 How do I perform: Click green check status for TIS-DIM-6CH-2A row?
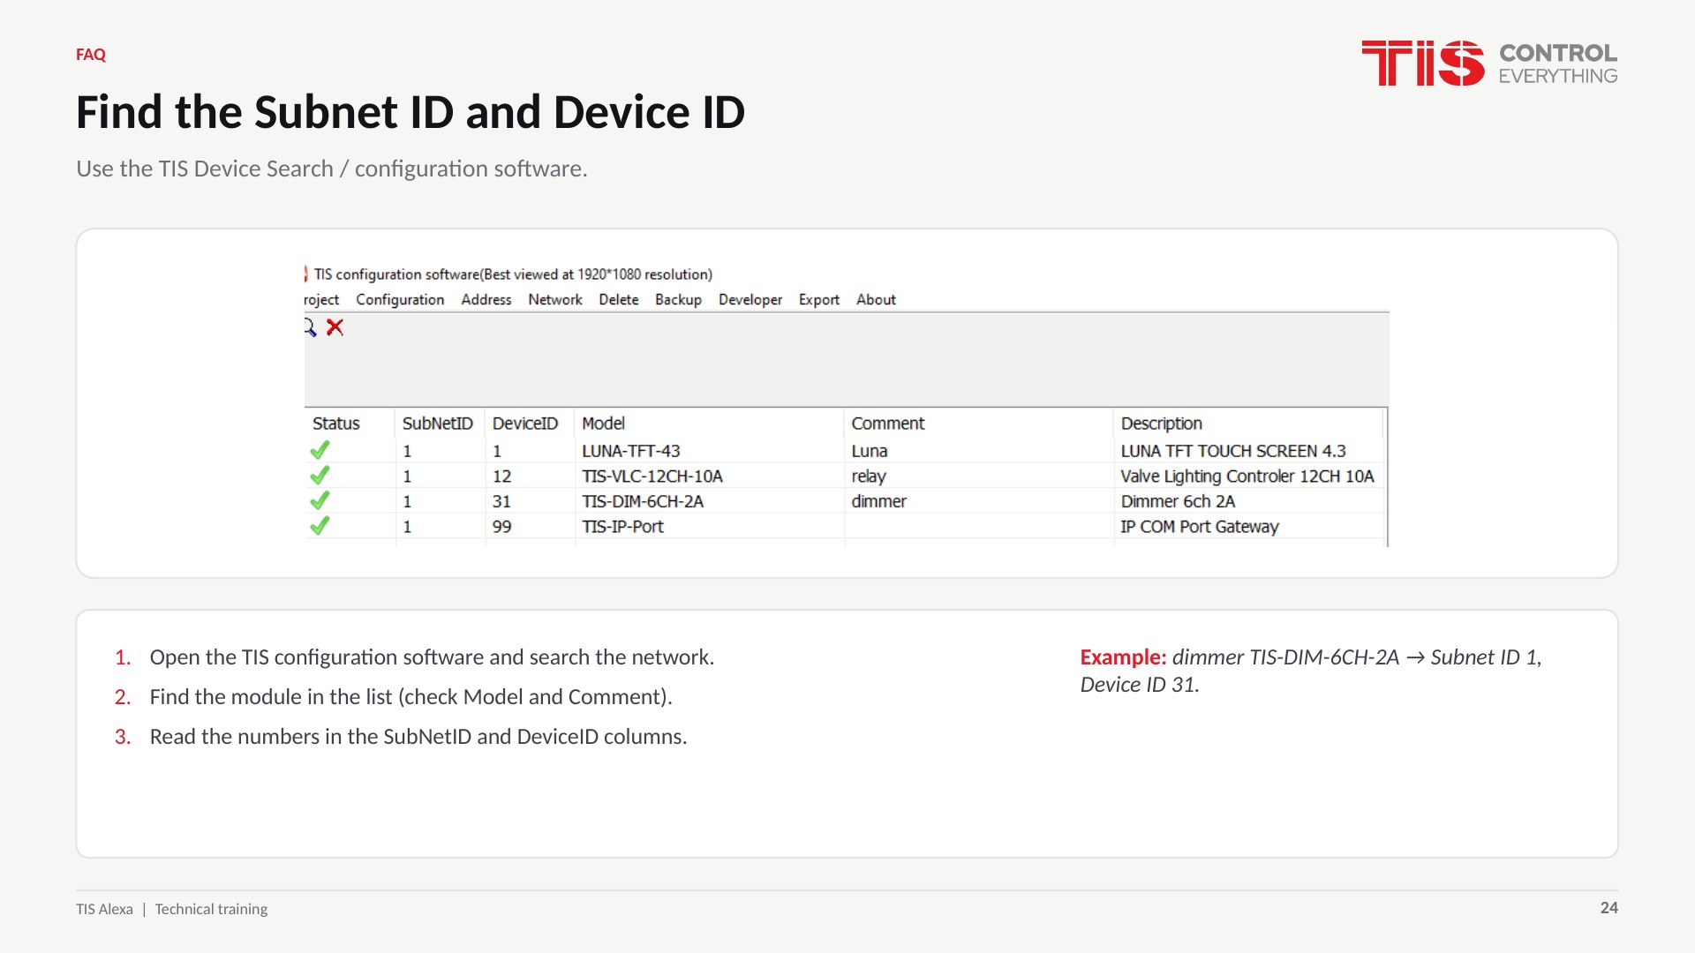(x=320, y=501)
